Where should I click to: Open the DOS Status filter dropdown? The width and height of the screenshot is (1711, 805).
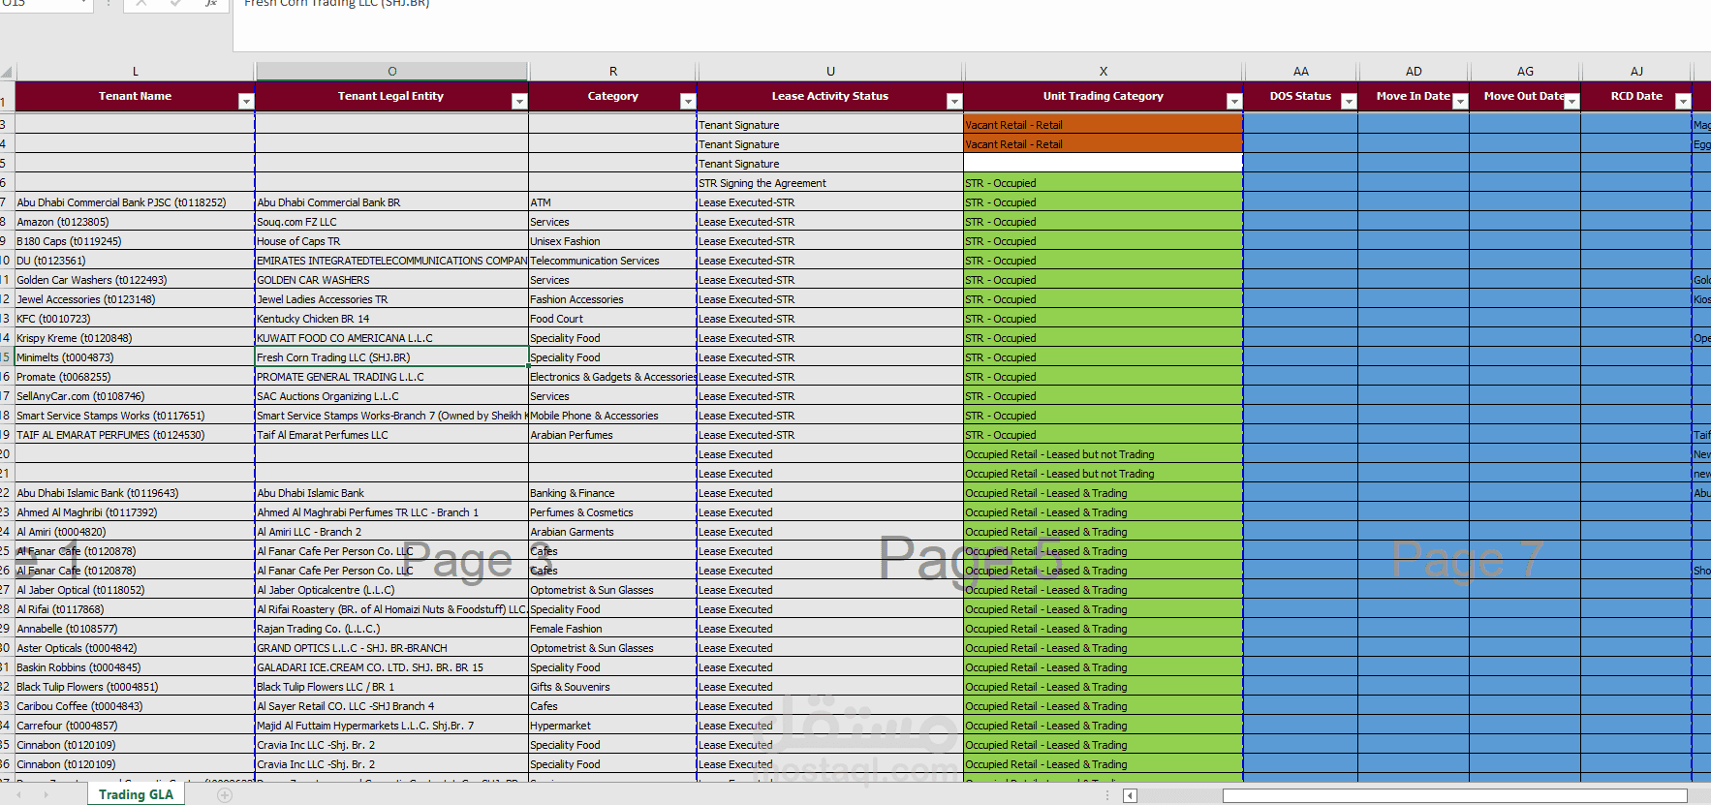tap(1349, 102)
